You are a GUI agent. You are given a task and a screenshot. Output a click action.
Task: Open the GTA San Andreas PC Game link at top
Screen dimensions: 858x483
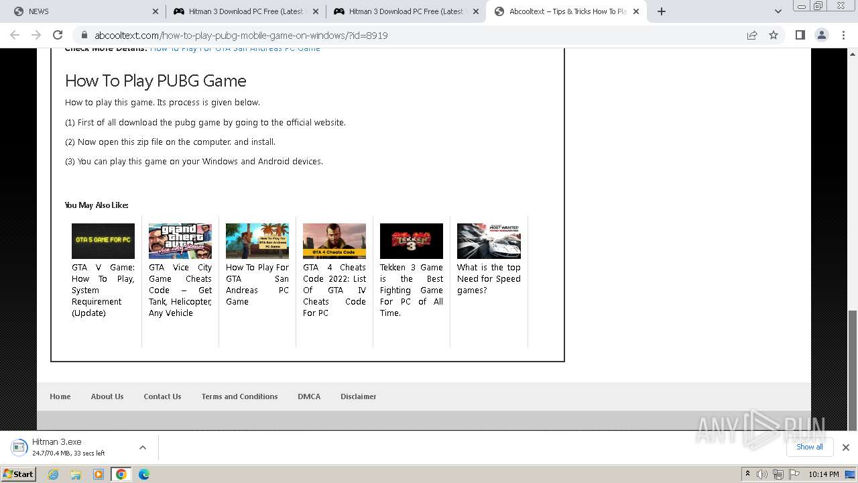point(235,49)
